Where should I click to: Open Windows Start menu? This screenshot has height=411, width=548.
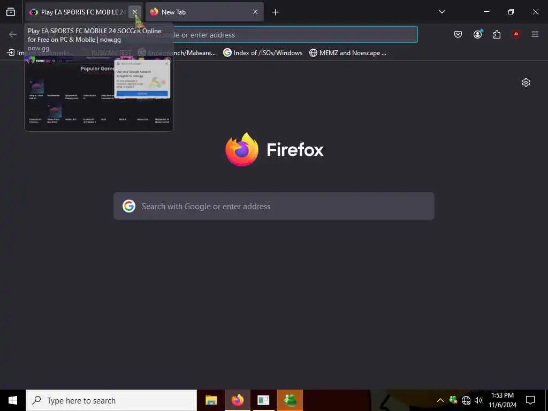[x=13, y=400]
